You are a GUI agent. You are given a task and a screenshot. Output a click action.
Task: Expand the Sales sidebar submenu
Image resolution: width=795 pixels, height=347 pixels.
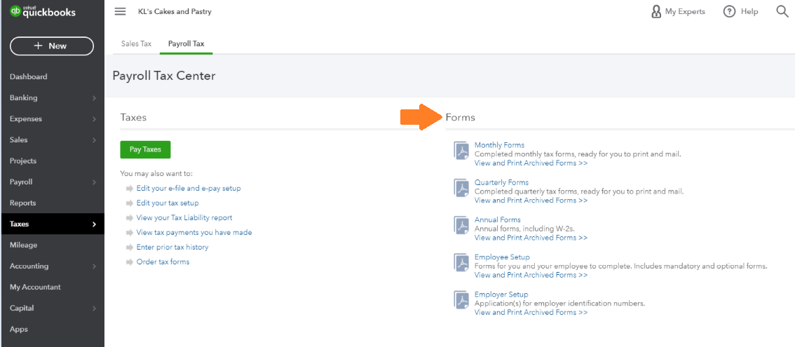pyautogui.click(x=94, y=140)
